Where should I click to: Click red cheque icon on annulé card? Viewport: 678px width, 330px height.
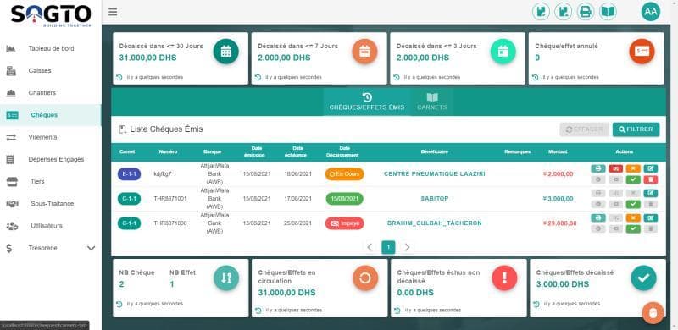tap(642, 52)
